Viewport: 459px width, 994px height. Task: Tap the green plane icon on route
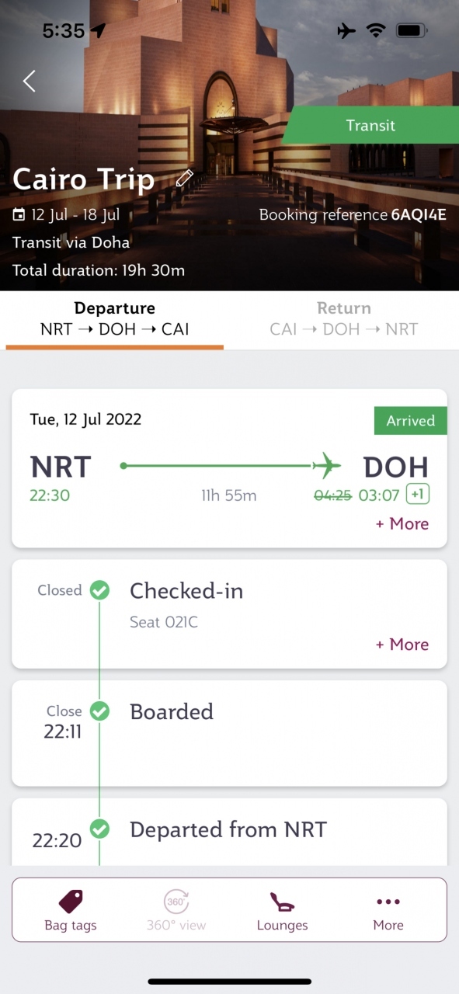point(327,466)
